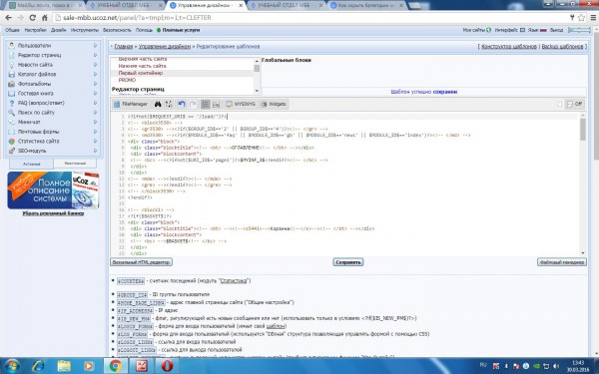Click Выход to log out
599x374 pixels.
[556, 30]
